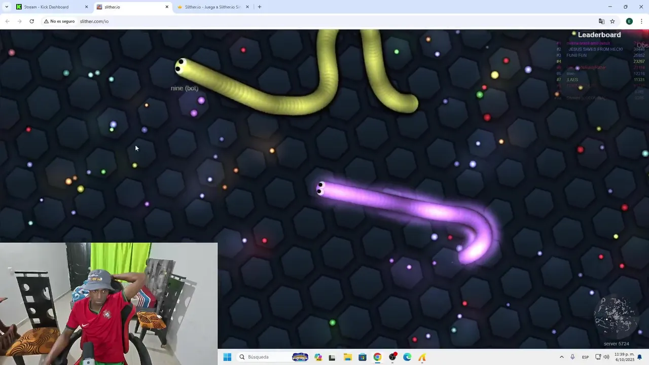Open the notifications bell icon
Viewport: 649px width, 365px height.
(x=640, y=357)
